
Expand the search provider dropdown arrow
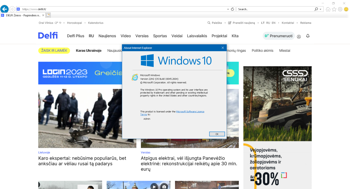[x=320, y=9]
